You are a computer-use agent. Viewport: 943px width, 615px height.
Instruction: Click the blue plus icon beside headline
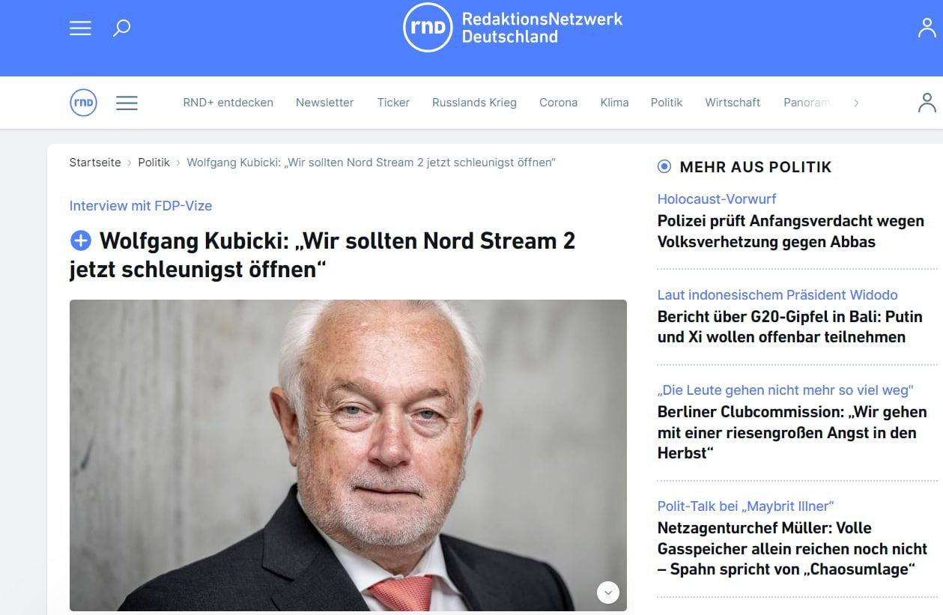[x=80, y=241]
